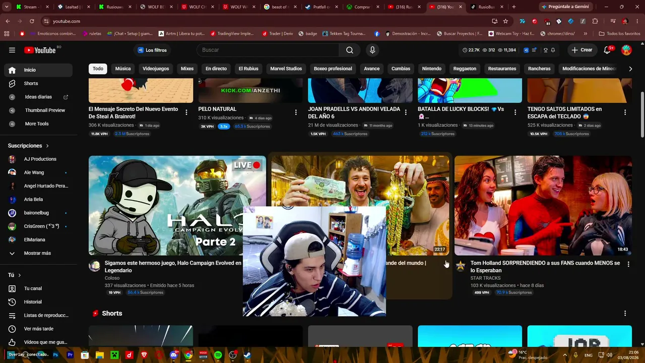This screenshot has width=645, height=363.
Task: Open the Chrome extensions puzzle icon
Action: click(595, 21)
